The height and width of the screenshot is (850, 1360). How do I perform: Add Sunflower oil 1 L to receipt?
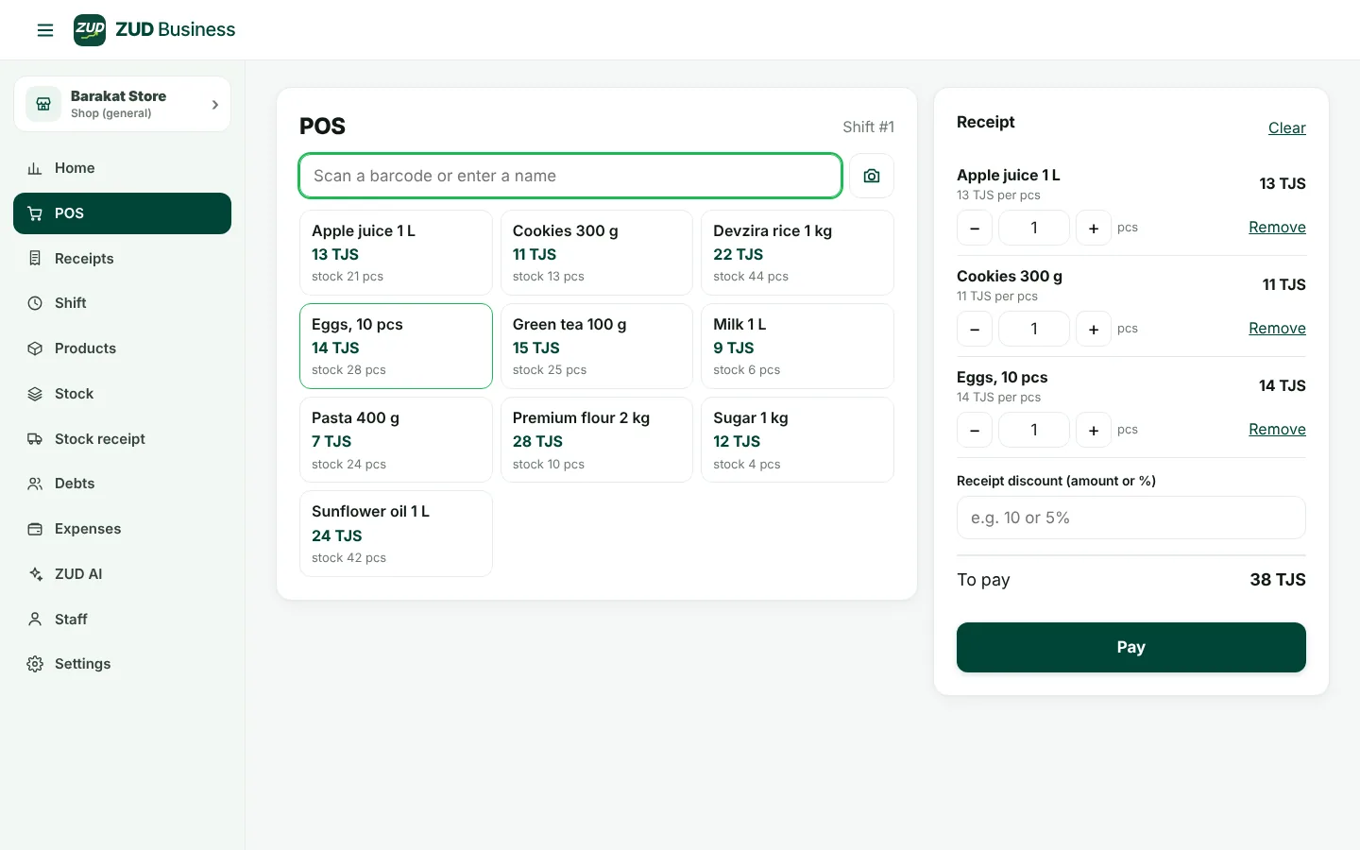(x=396, y=534)
